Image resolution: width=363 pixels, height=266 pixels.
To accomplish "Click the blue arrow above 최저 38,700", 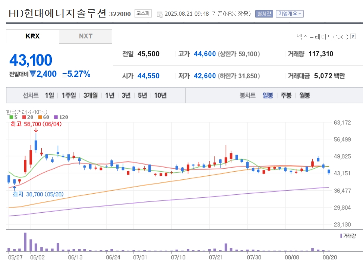I will 15,188.
